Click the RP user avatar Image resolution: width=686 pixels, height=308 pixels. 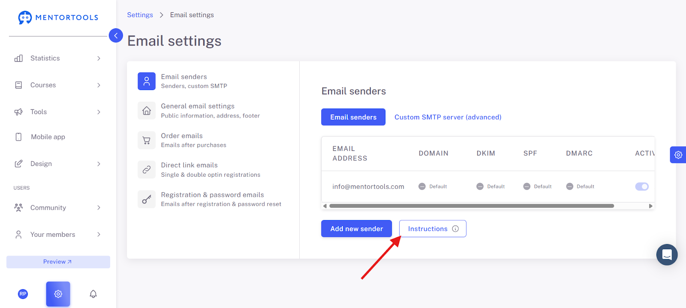(x=23, y=294)
